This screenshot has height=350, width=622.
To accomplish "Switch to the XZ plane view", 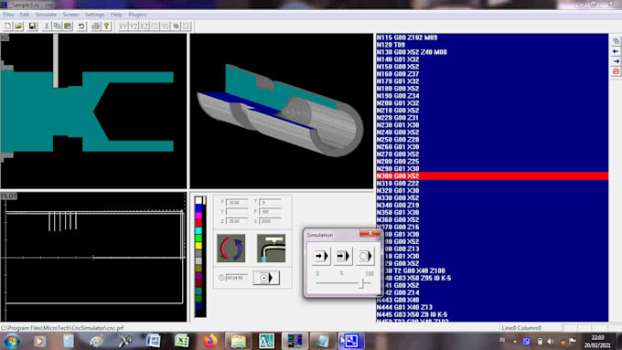I will [144, 27].
